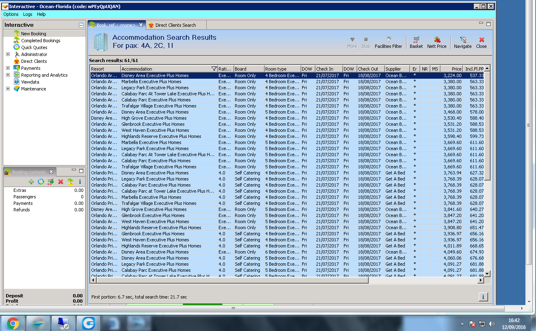536x331 pixels.
Task: Open Quick Quotes in the tree
Action: click(x=34, y=47)
